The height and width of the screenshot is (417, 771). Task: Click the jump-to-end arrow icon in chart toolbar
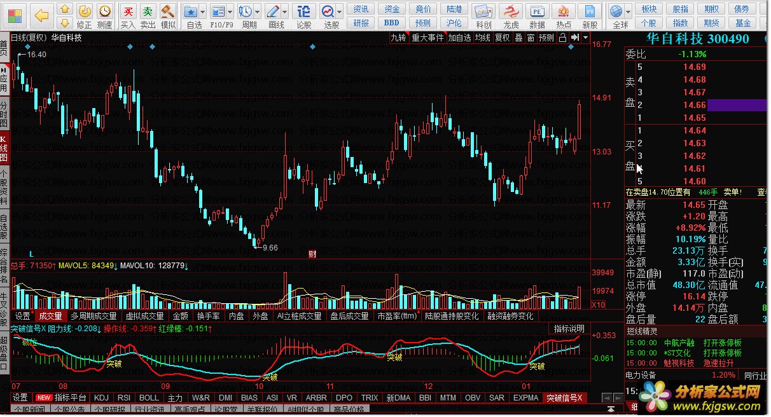[574, 38]
